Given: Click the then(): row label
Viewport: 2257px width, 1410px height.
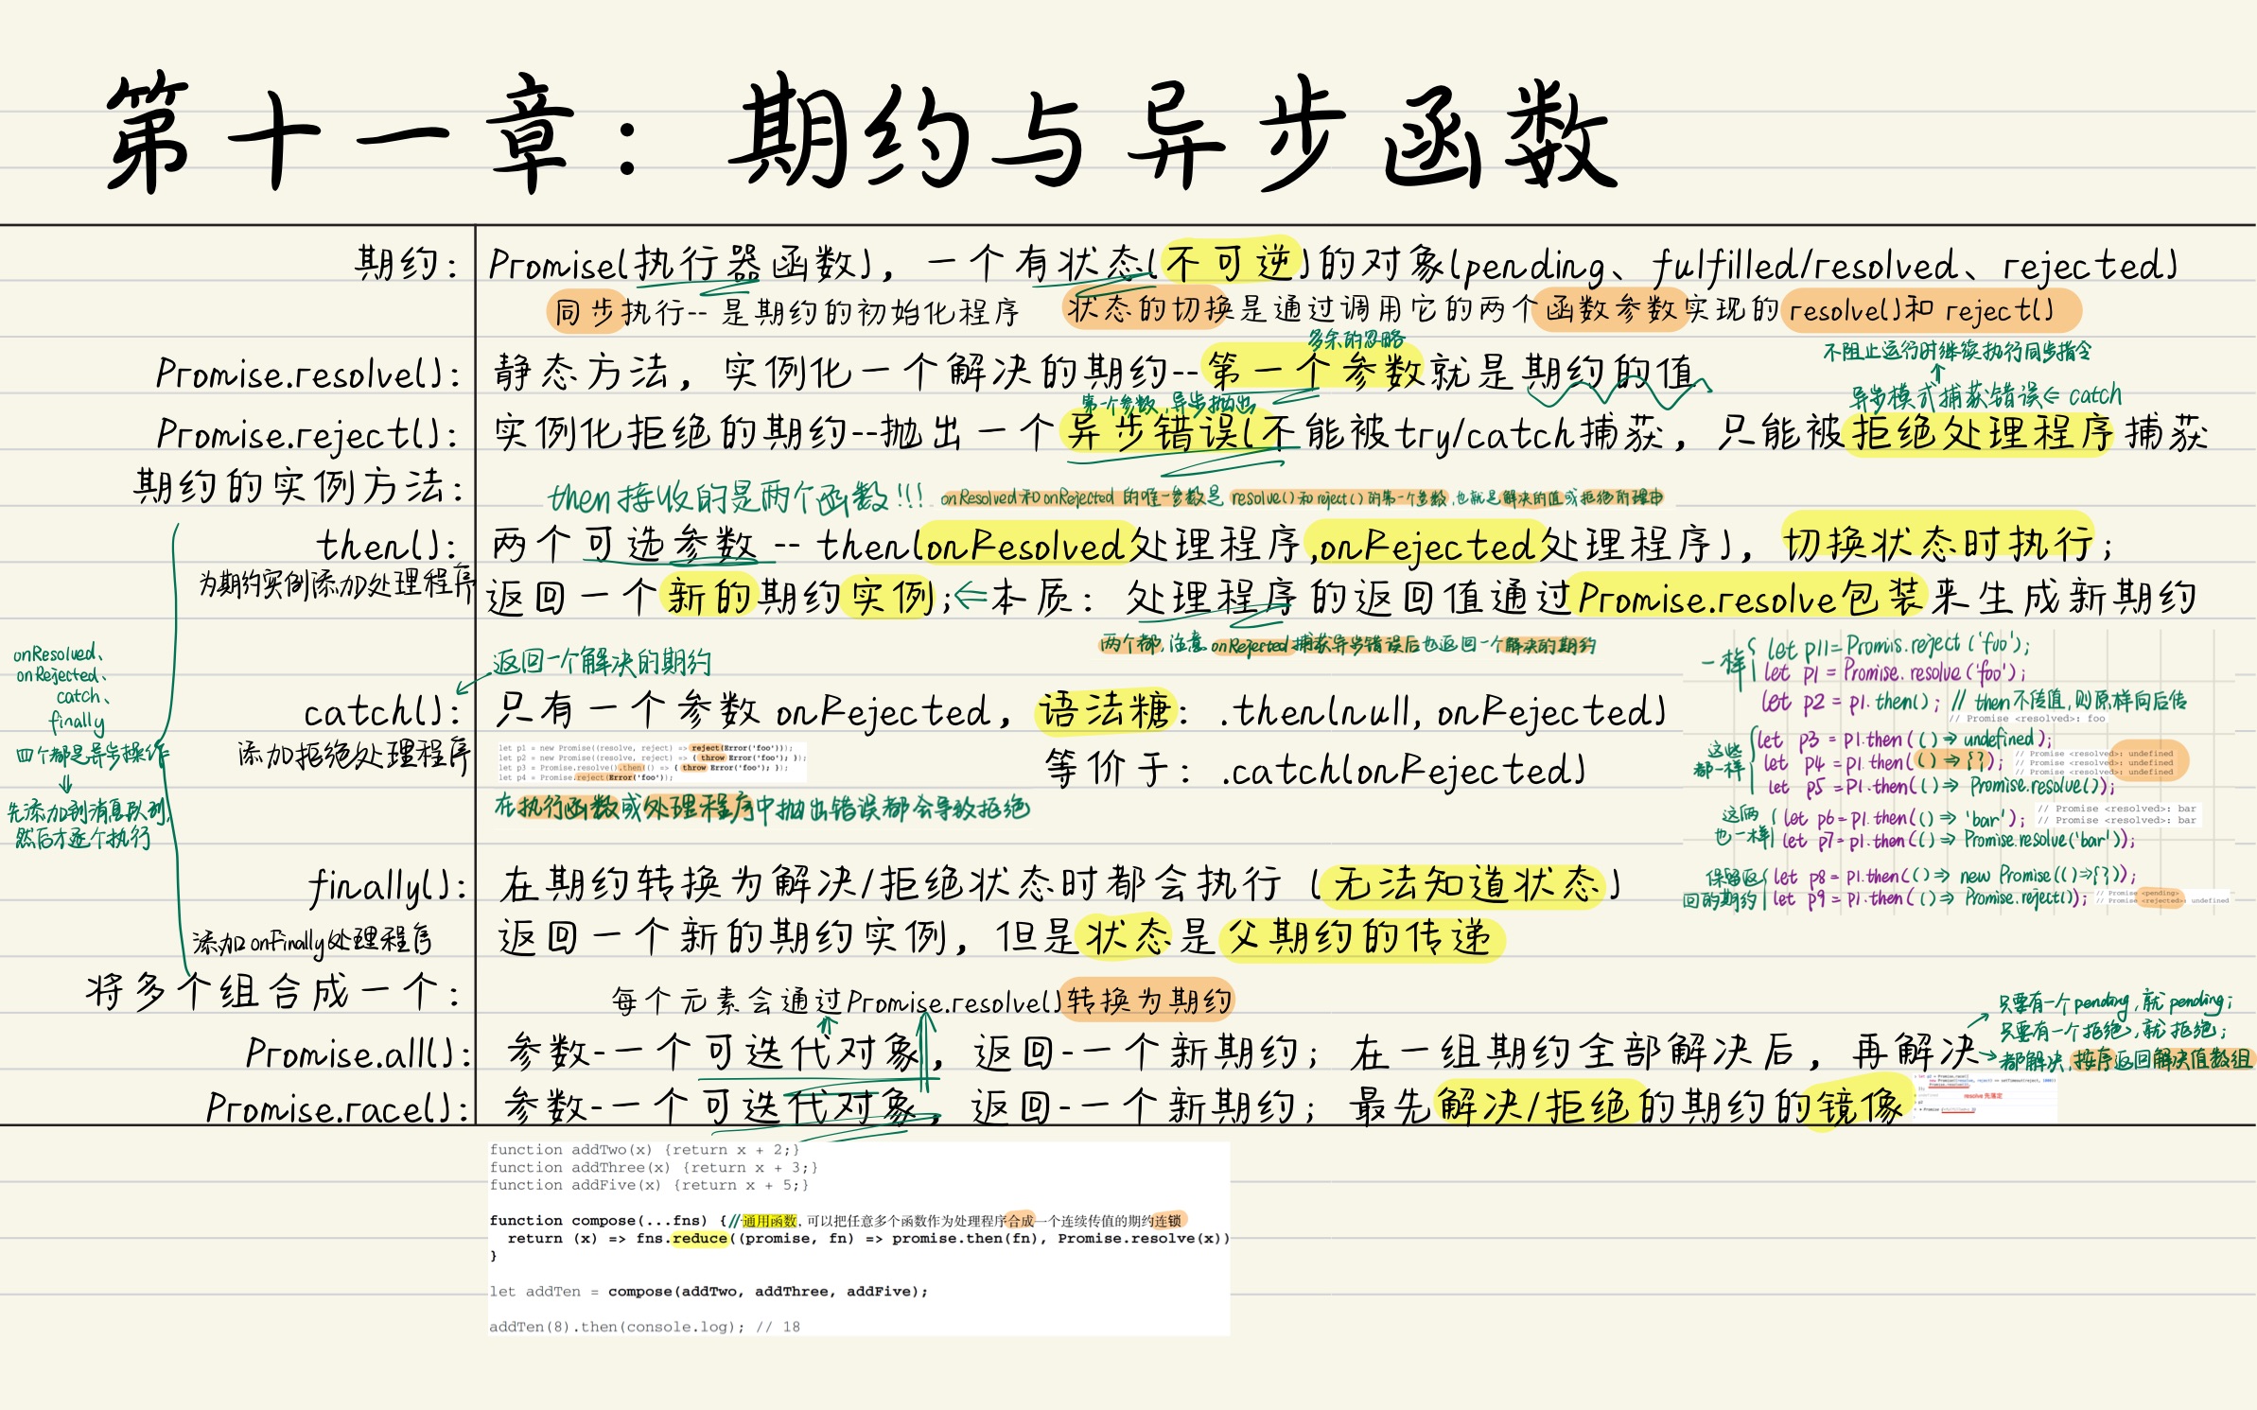Looking at the screenshot, I should click(387, 545).
